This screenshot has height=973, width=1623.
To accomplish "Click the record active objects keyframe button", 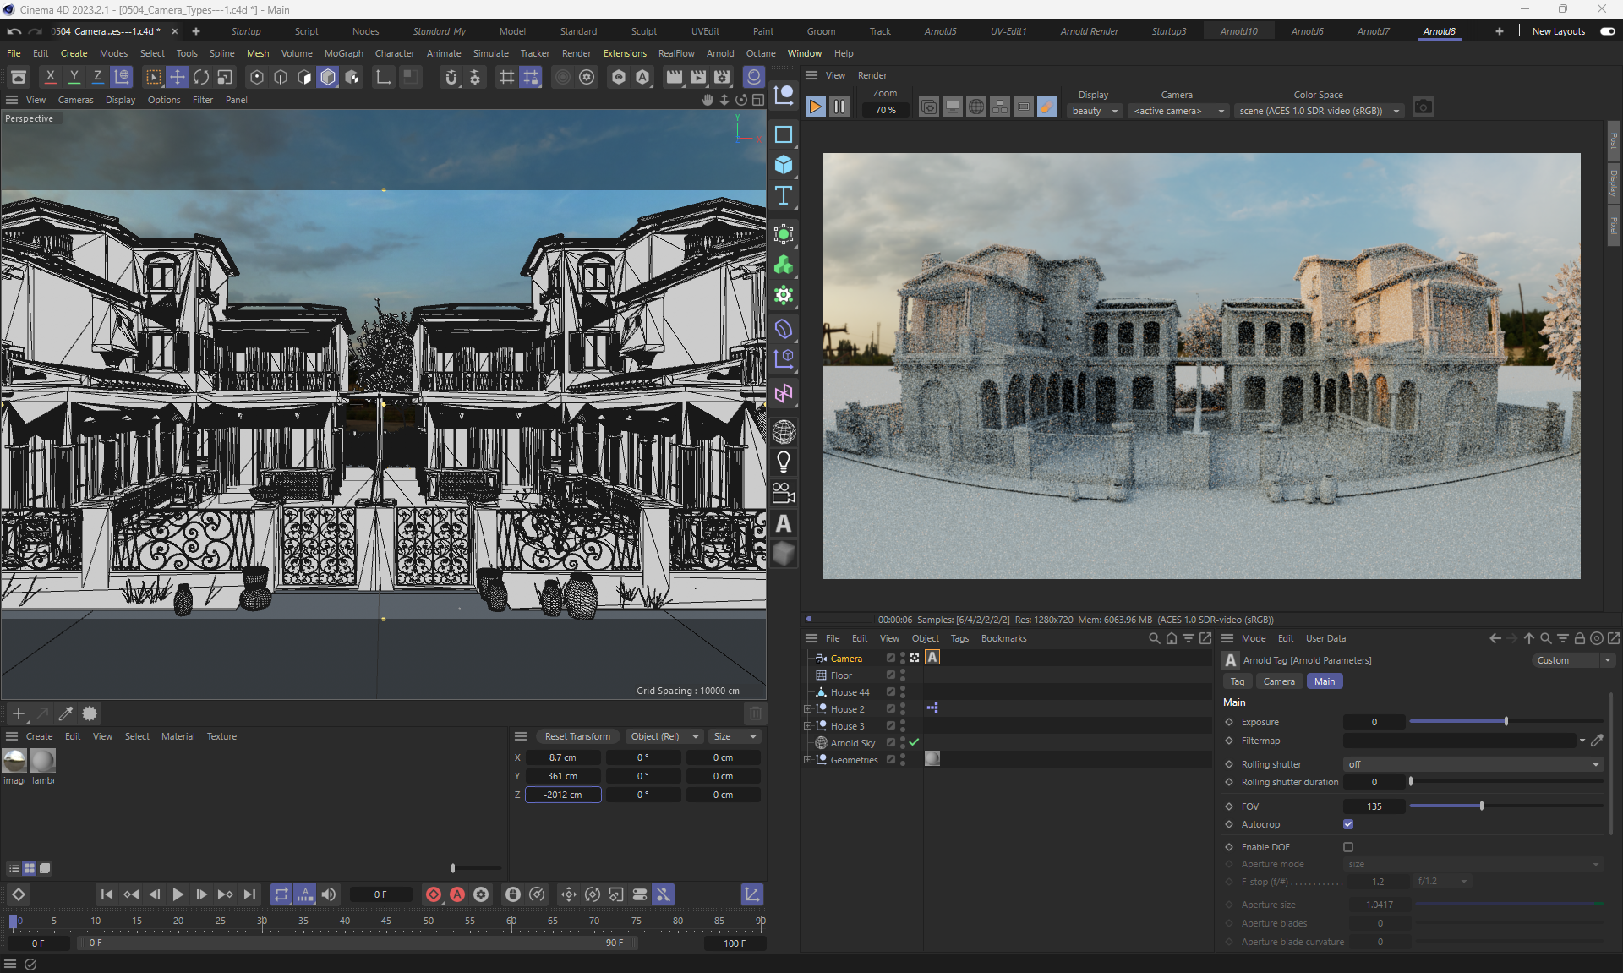I will (434, 894).
